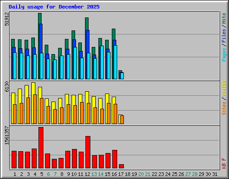Click the red KB bar for day 10
The width and height of the screenshot is (229, 179).
(x=75, y=158)
